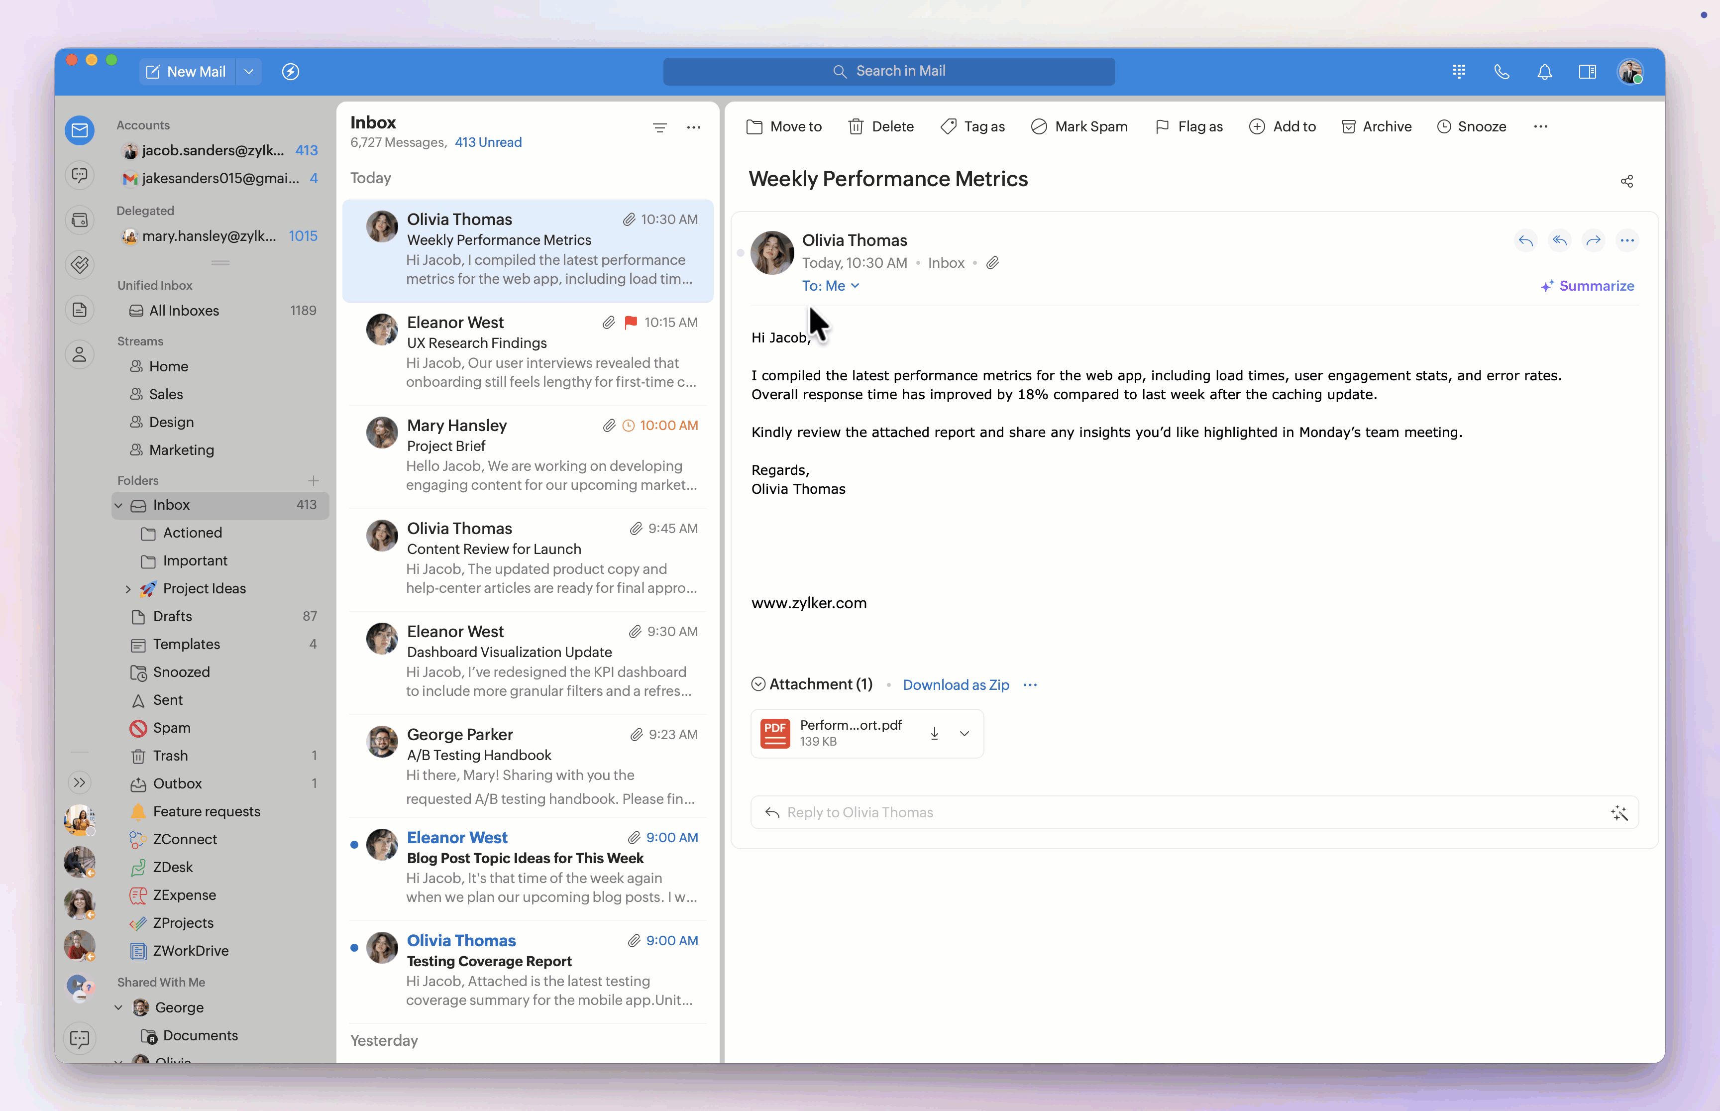This screenshot has width=1720, height=1111.
Task: Click the share icon beside the subject
Action: click(x=1626, y=181)
